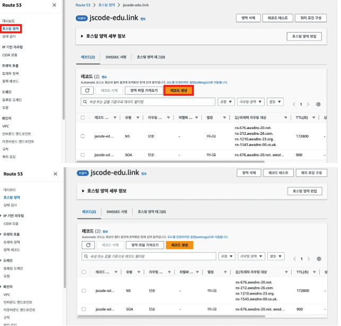Viewport: 341px width, 326px height.
Task: Go to next records page in lower screenshot
Action: click(x=309, y=259)
